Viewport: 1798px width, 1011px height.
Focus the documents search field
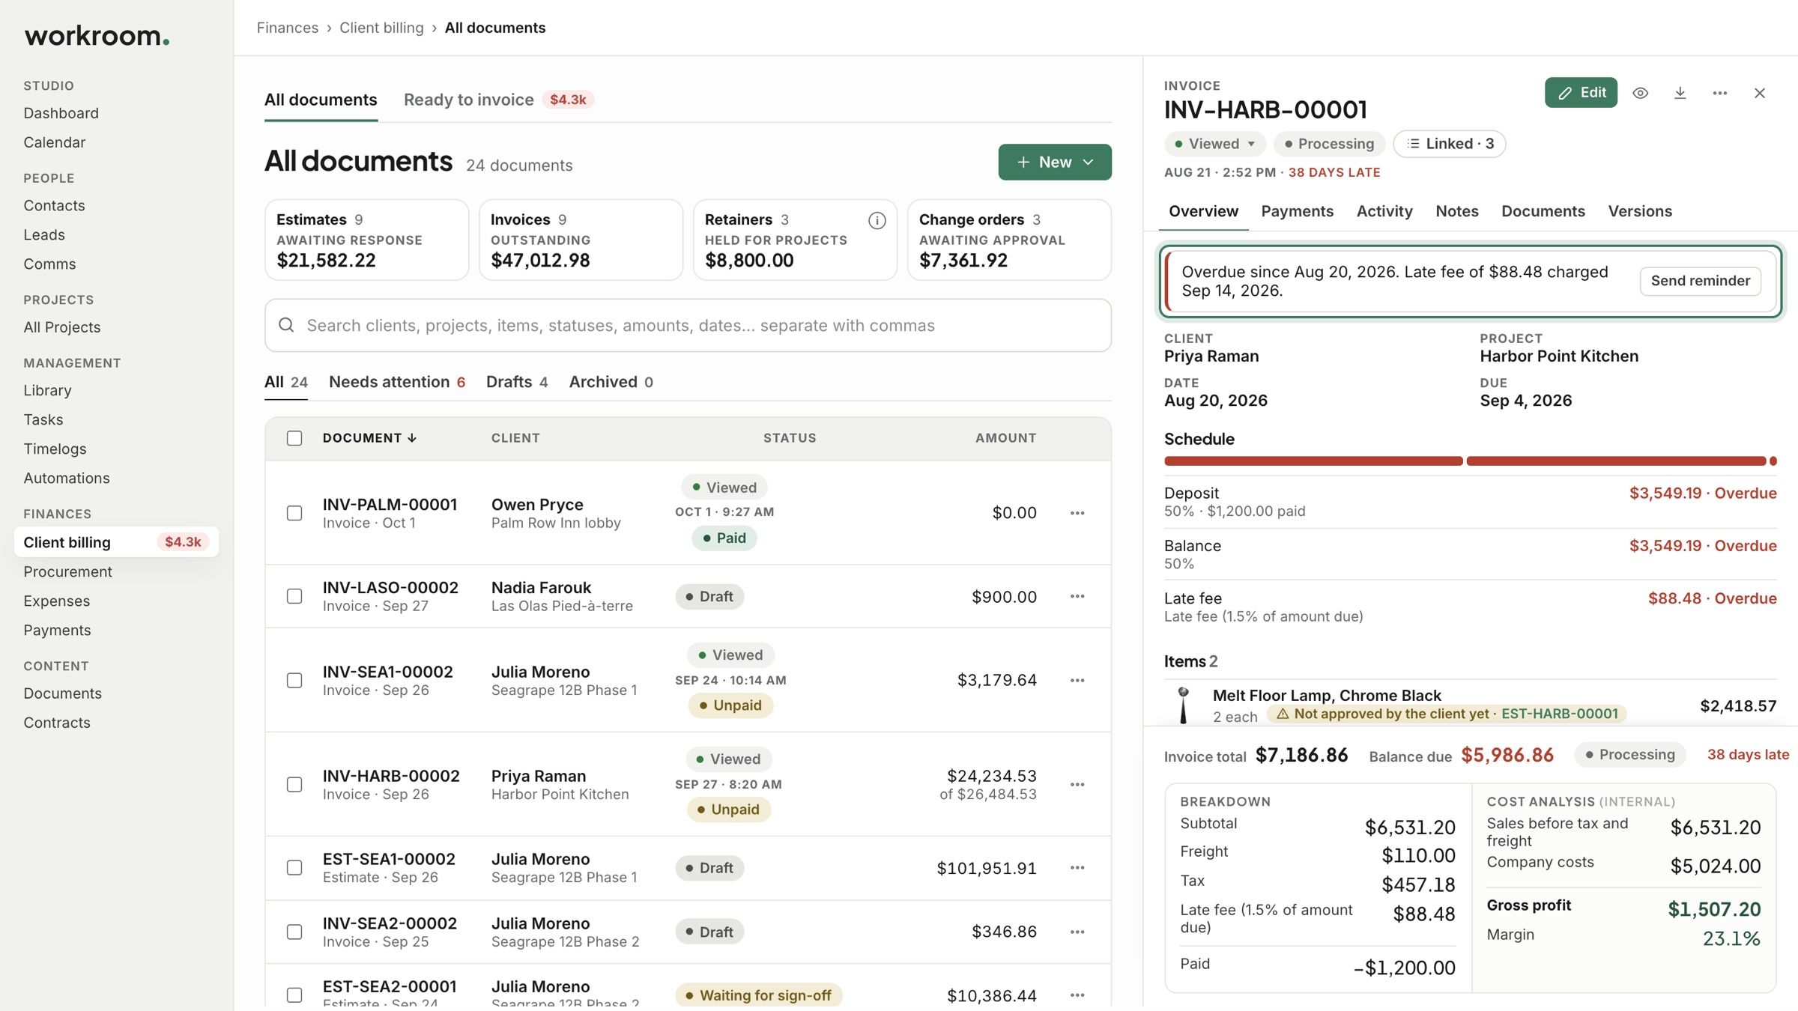coord(688,325)
